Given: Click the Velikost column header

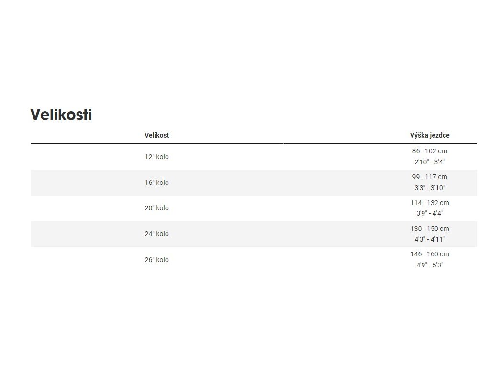Looking at the screenshot, I should click(156, 135).
